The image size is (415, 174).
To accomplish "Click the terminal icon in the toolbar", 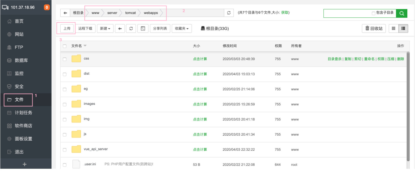I will click(143, 28).
